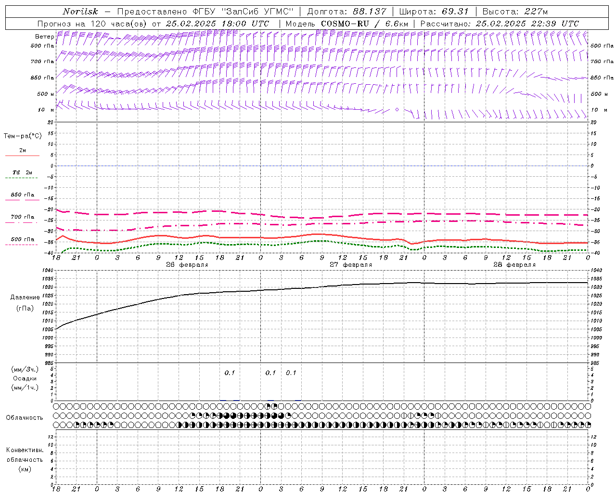Click the "(мм/3ч.)" precipitation unit label
Viewport: 616px width, 493px height.
pyautogui.click(x=25, y=369)
